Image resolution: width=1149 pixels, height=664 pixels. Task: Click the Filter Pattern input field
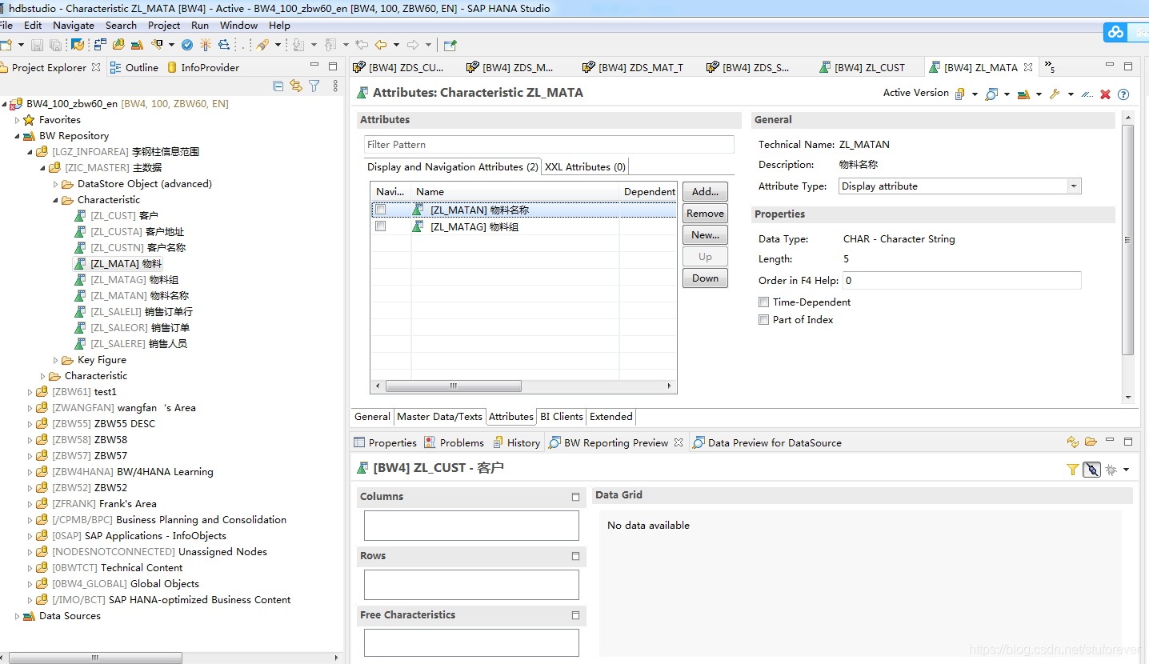pyautogui.click(x=549, y=145)
